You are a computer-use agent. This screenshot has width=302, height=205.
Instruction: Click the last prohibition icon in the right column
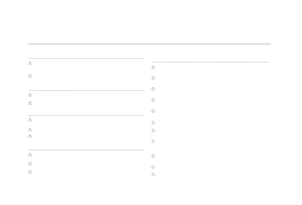(153, 174)
